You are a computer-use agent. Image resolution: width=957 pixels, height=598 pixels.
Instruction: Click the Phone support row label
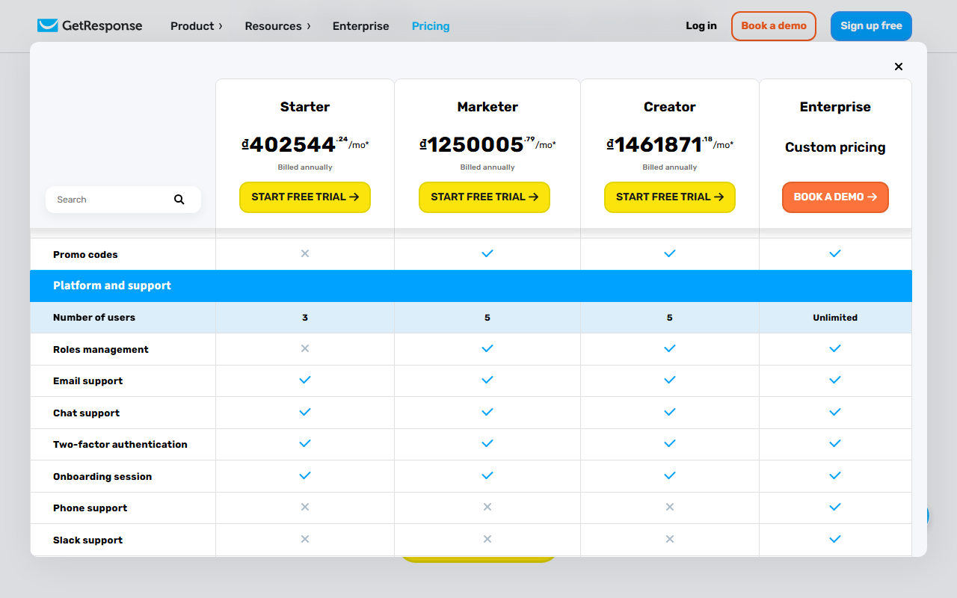(90, 508)
